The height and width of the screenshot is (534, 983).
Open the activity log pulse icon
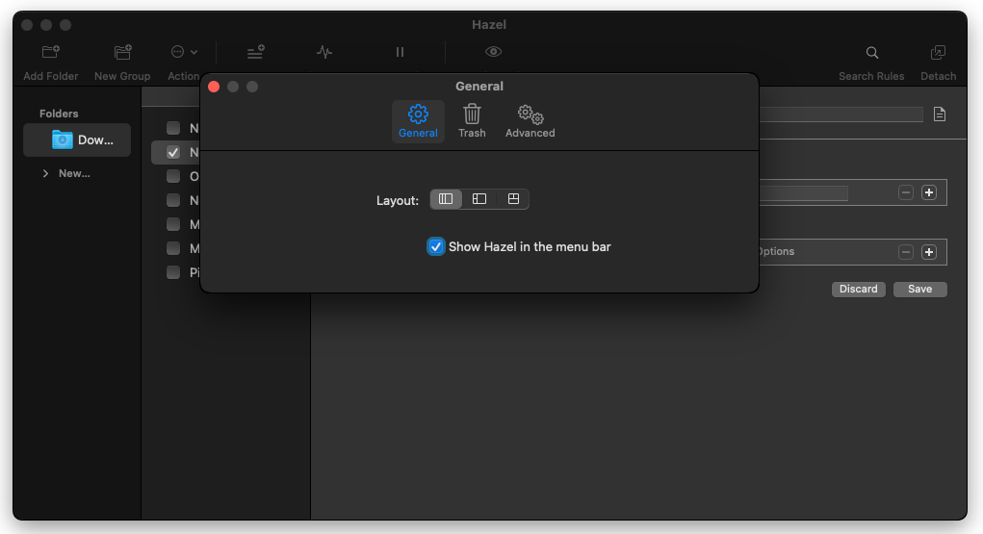pos(324,52)
